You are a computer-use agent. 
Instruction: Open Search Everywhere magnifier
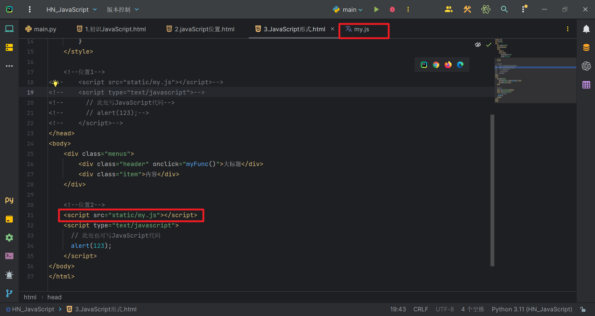(x=504, y=10)
